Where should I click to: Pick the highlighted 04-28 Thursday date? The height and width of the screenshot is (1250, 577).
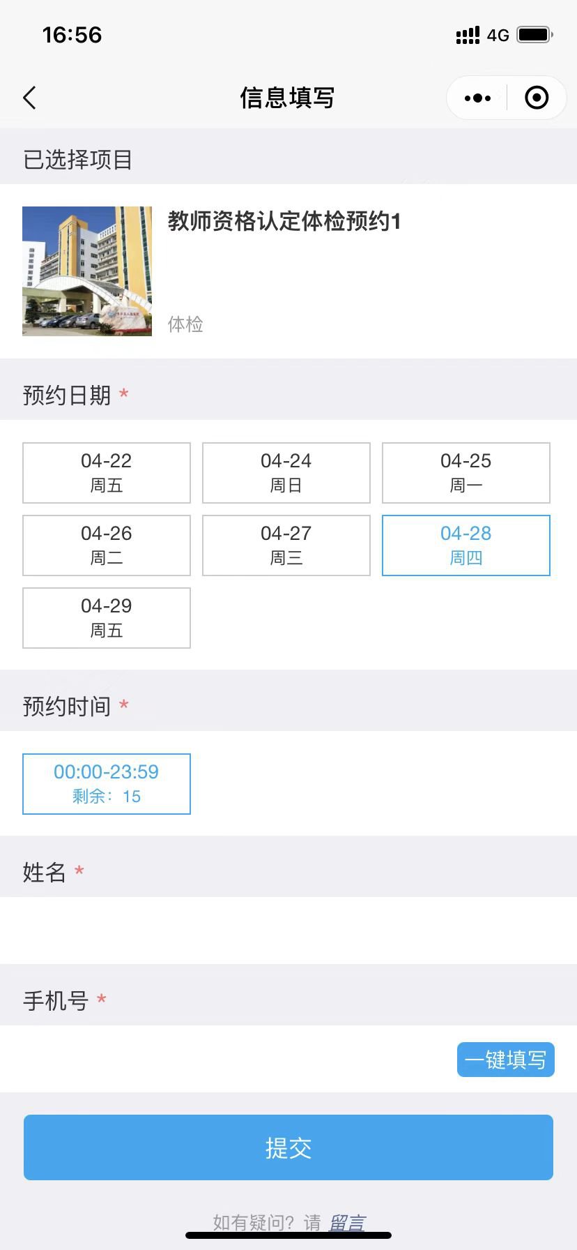coord(466,545)
